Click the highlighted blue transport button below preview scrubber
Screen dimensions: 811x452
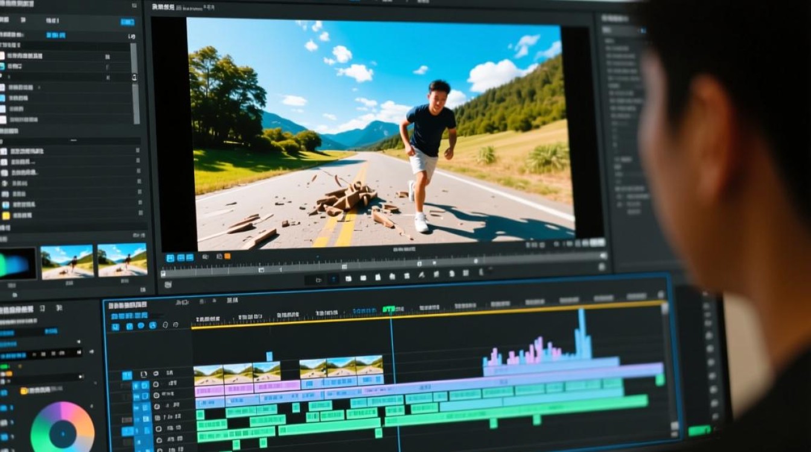[334, 279]
